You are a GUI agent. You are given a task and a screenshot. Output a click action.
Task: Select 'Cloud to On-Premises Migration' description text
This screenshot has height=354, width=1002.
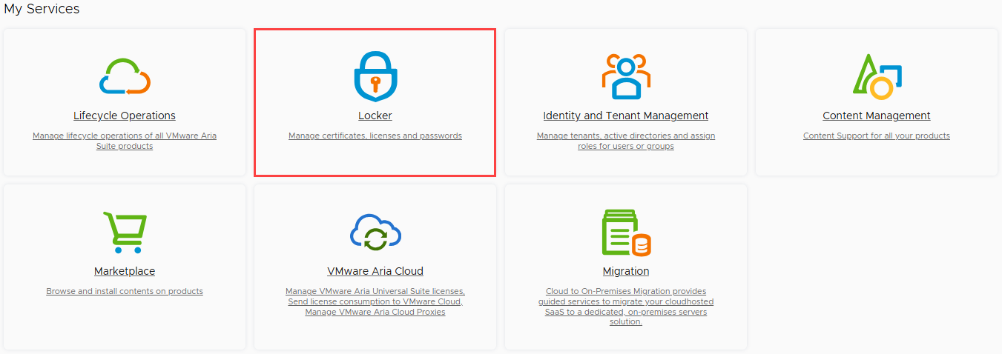click(626, 307)
